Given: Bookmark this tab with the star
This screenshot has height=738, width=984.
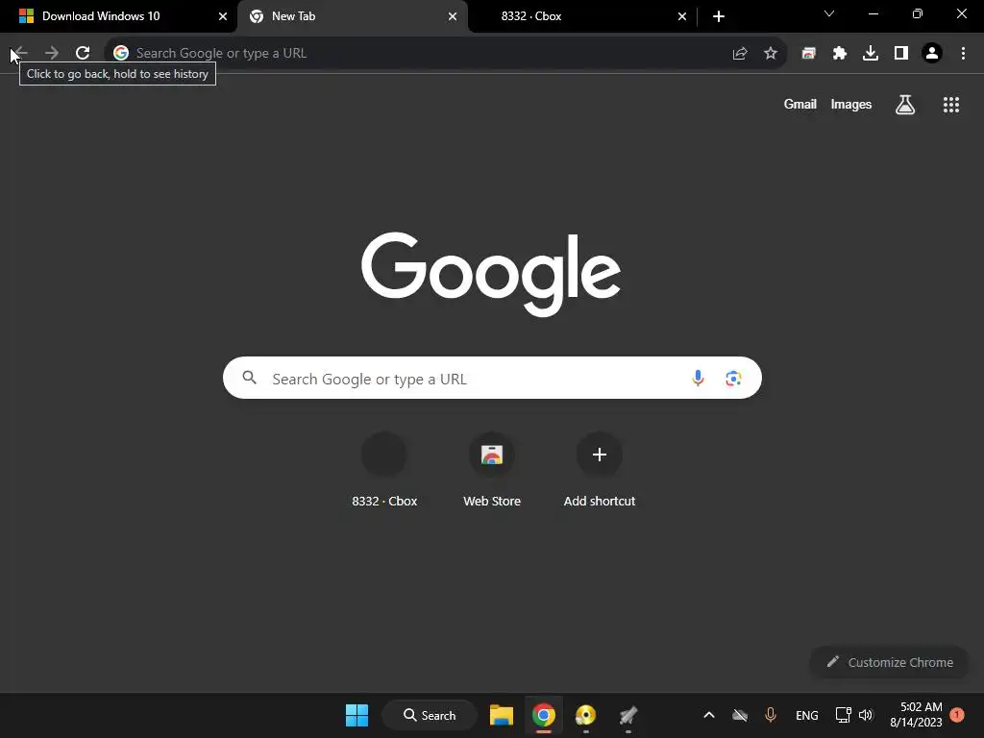Looking at the screenshot, I should point(771,54).
